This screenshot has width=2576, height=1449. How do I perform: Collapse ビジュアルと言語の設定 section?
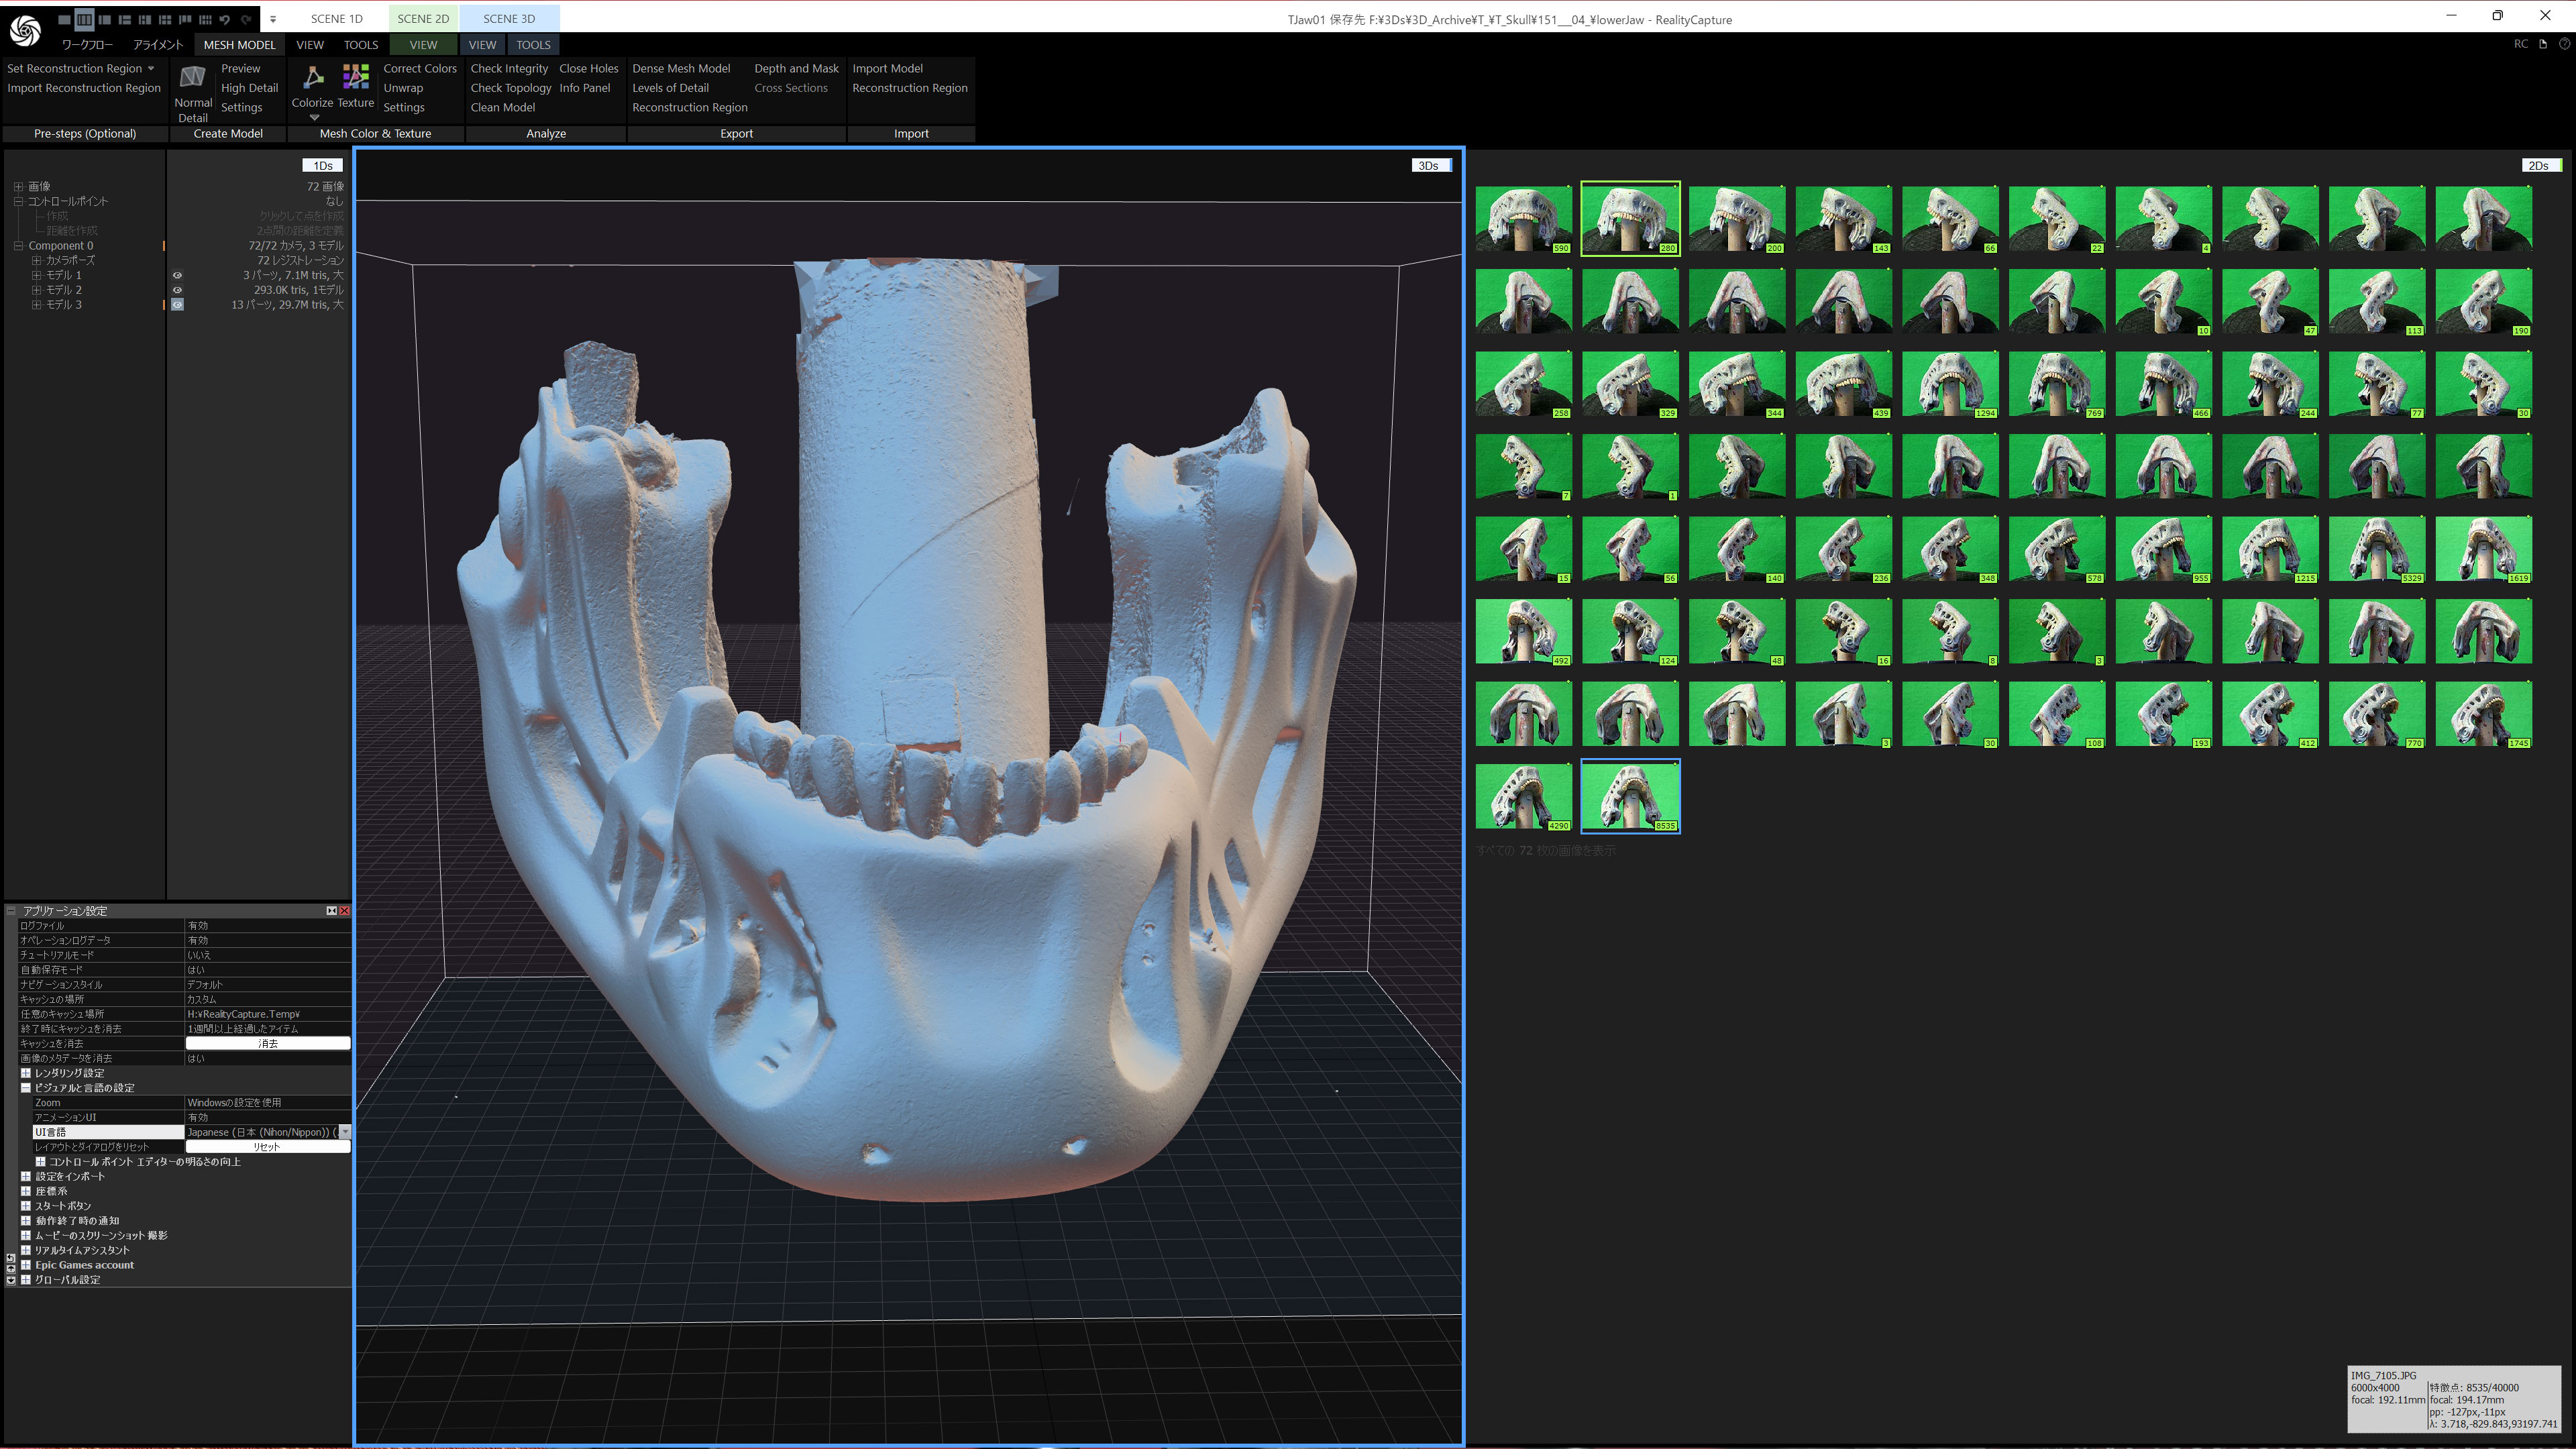(26, 1088)
